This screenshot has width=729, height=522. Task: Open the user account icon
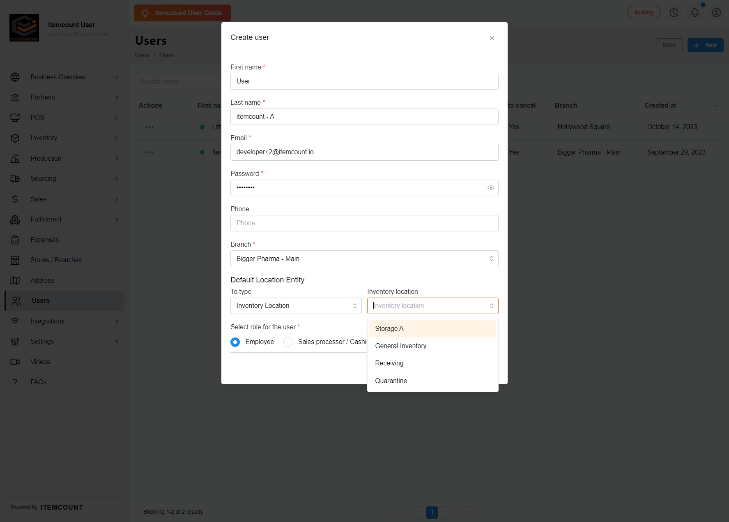[x=716, y=13]
